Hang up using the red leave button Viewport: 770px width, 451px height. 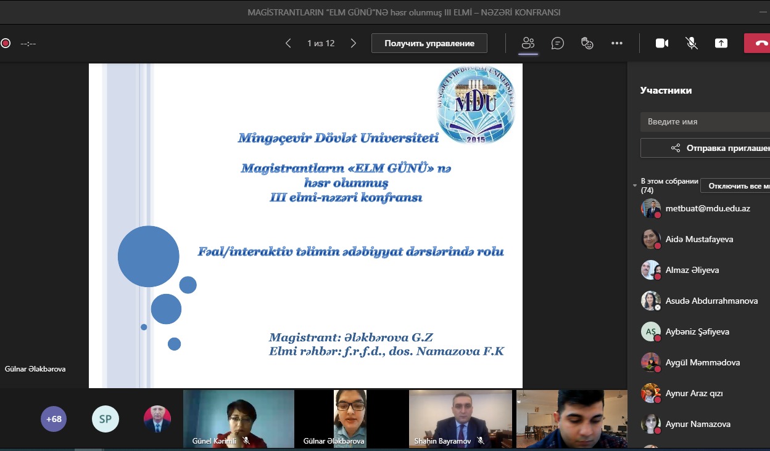pyautogui.click(x=759, y=43)
